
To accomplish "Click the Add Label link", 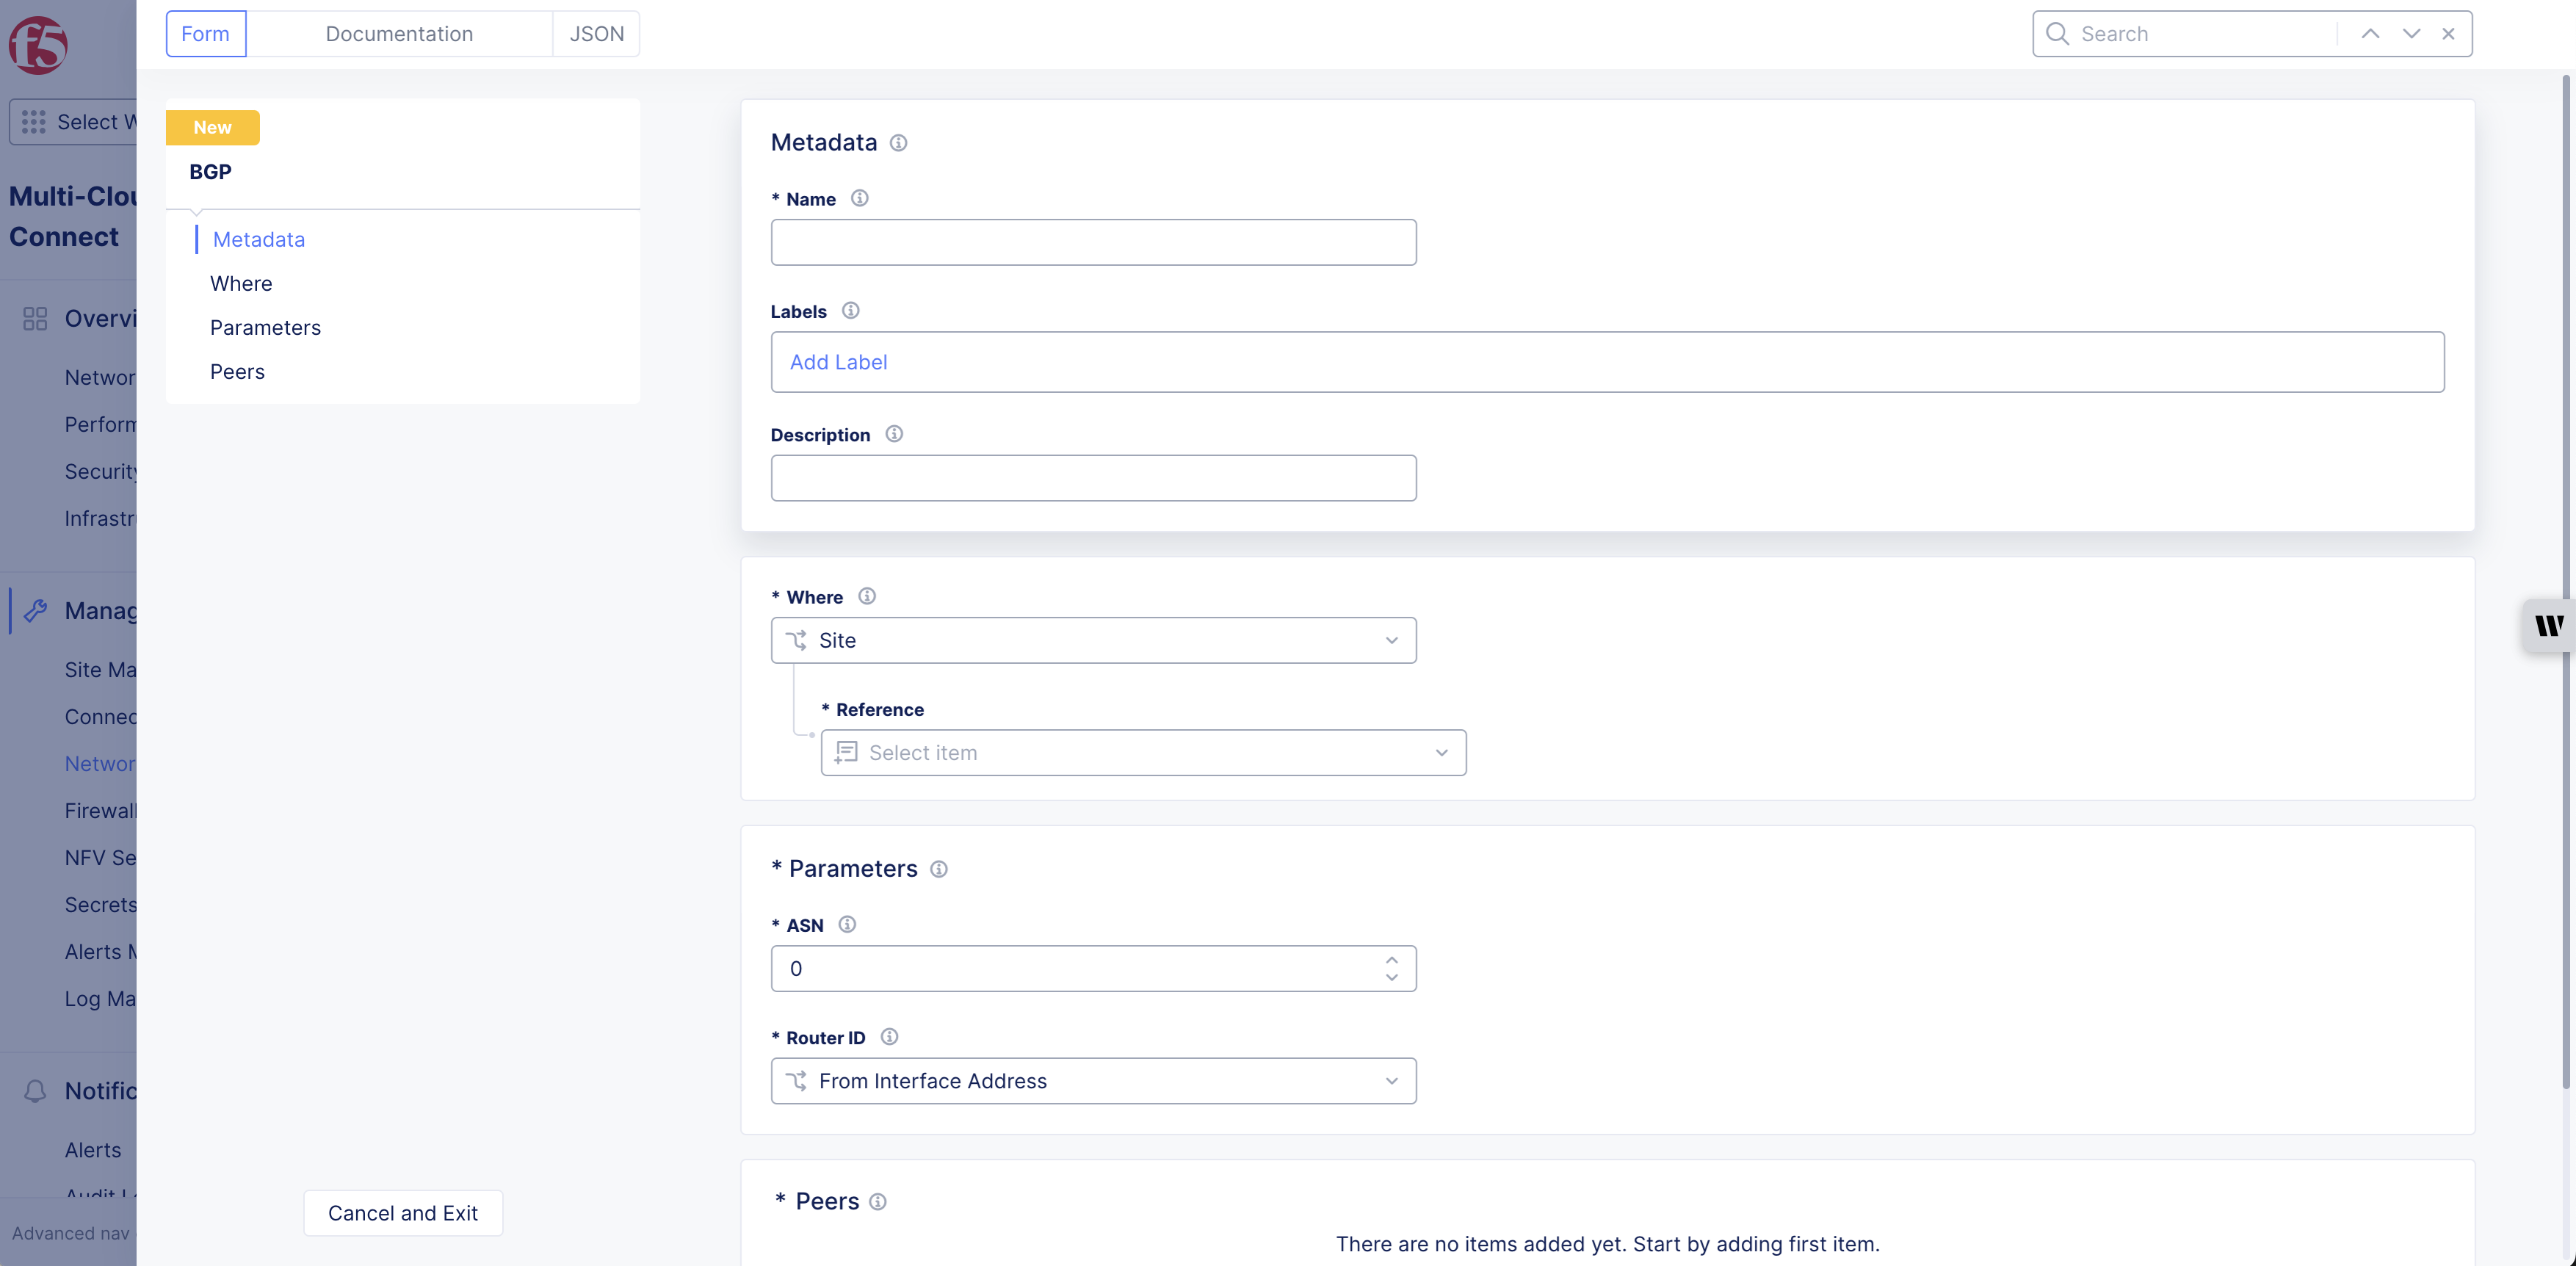I will click(838, 362).
